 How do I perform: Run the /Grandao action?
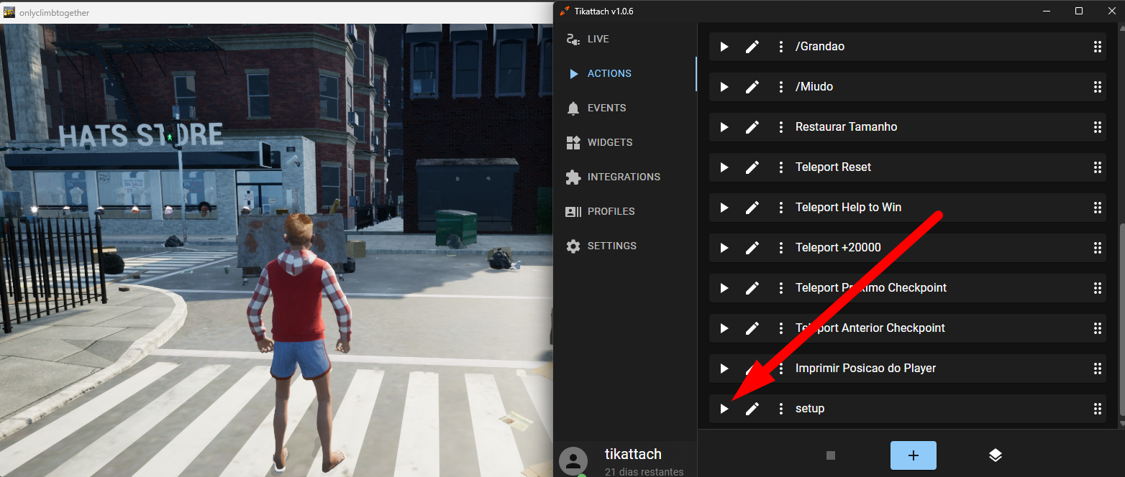(724, 47)
